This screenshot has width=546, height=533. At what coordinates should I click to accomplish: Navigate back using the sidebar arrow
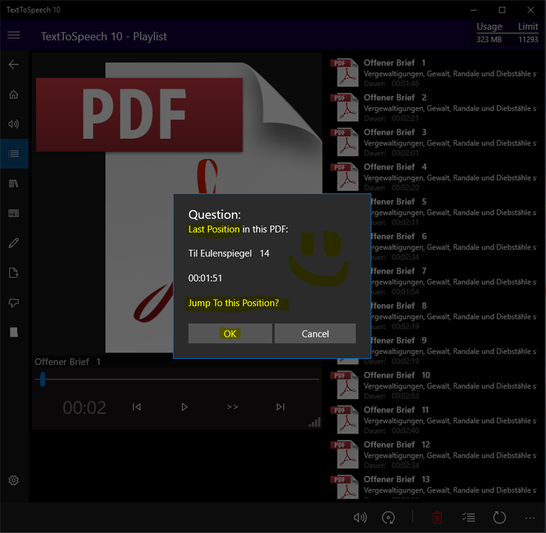pos(14,64)
